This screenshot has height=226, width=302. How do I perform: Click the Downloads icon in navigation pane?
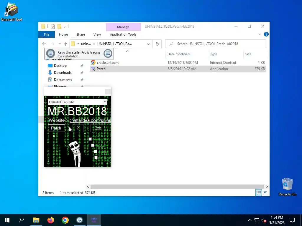(50, 73)
